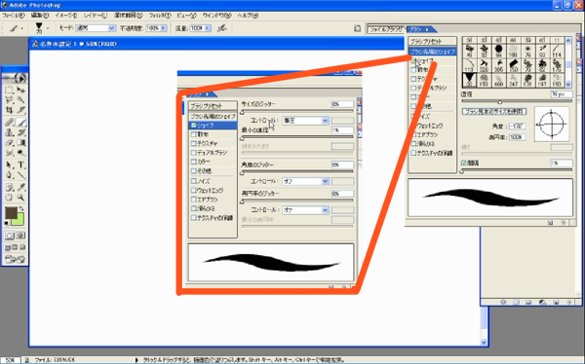The height and width of the screenshot is (364, 585).
Task: Select the Lasso tool
Action: [9, 100]
